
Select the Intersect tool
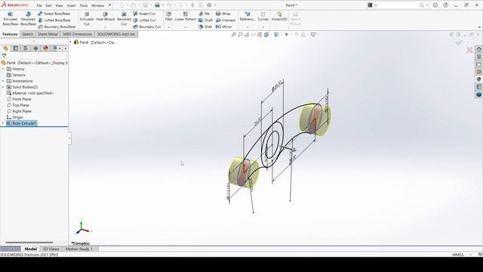(x=226, y=20)
